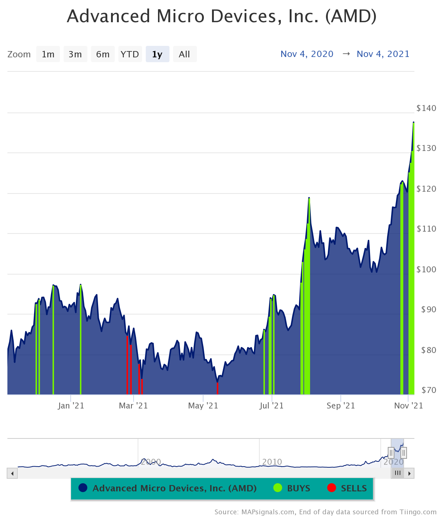Click the navigator scrollbar track near 2000
This screenshot has height=518, width=444.
148,473
